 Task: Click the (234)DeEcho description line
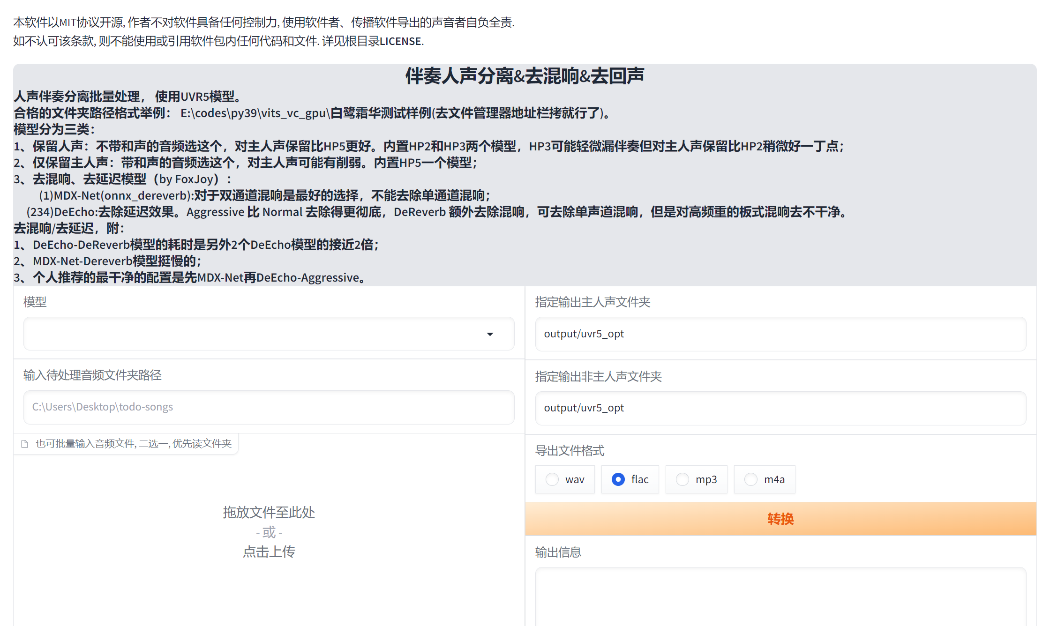pyautogui.click(x=436, y=212)
